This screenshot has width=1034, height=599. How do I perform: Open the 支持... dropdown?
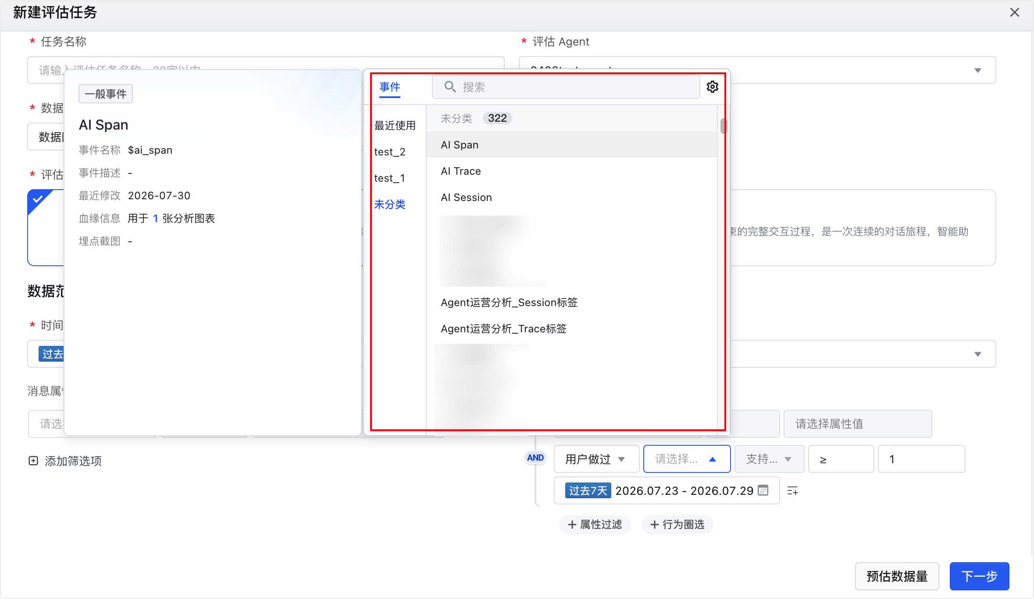[x=769, y=459]
